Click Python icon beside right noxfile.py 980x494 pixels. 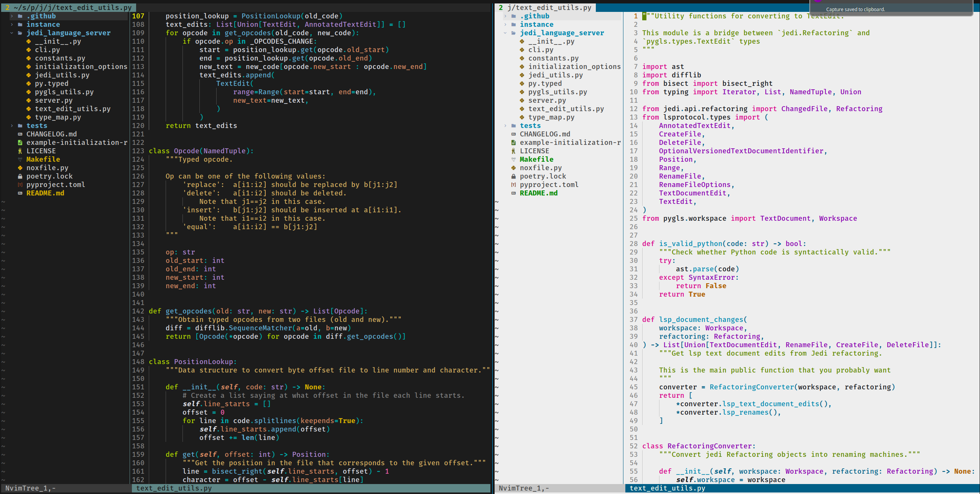coord(513,168)
